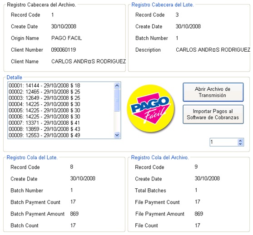Click the Registro Cabecera del Lote heading
This screenshot has height=235, width=253.
(x=163, y=5)
